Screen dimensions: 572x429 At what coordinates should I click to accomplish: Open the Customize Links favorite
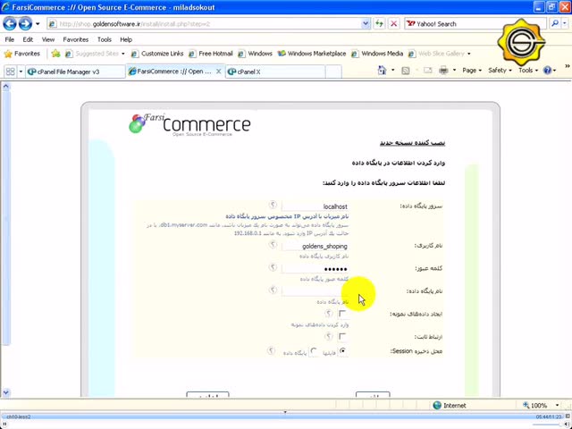(157, 54)
